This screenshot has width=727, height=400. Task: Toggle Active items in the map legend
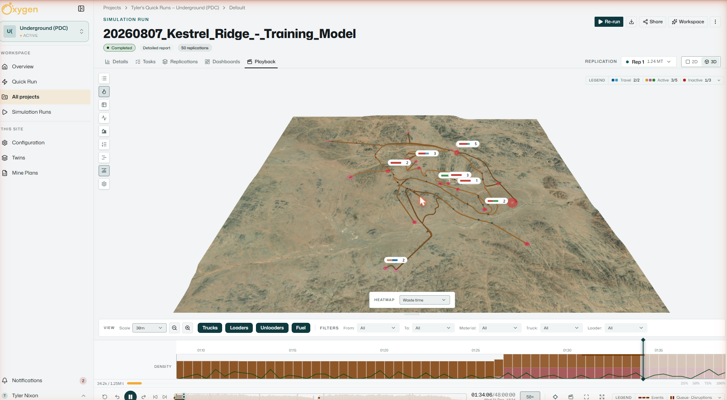pyautogui.click(x=661, y=80)
